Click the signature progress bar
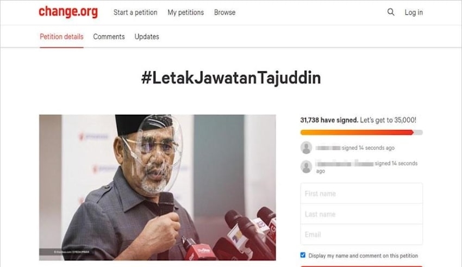 361,132
